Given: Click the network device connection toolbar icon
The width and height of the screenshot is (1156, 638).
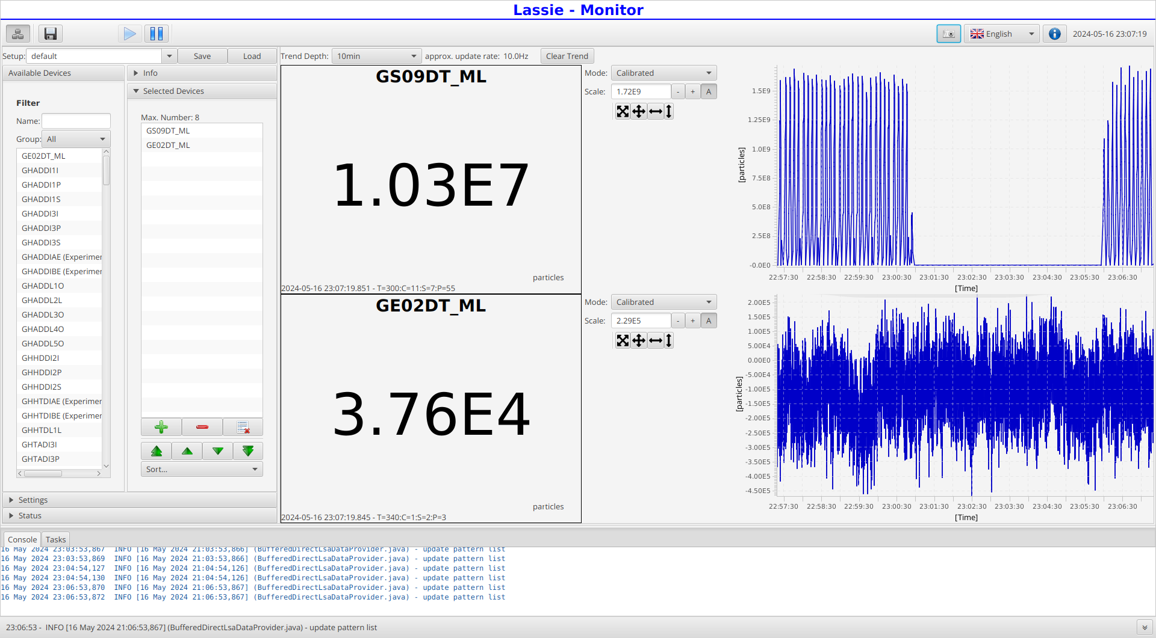Looking at the screenshot, I should 18,34.
